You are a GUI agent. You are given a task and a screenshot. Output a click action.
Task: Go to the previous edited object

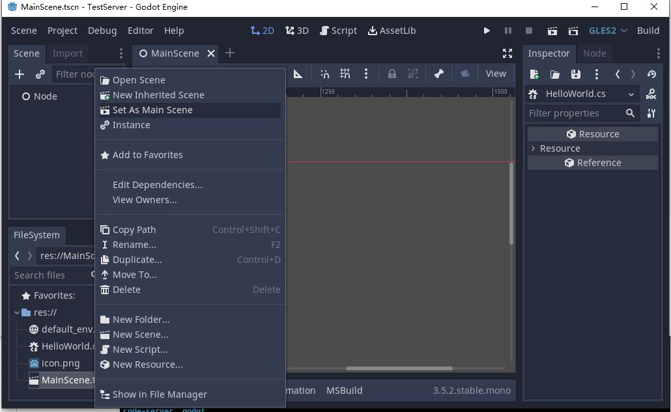618,74
